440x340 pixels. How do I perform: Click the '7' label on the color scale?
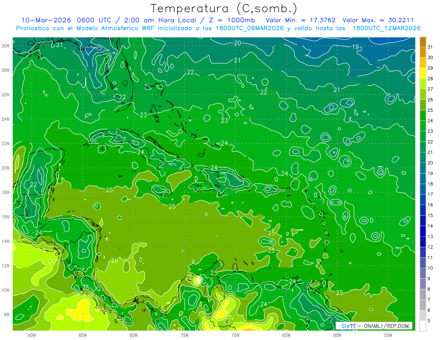tap(429, 300)
